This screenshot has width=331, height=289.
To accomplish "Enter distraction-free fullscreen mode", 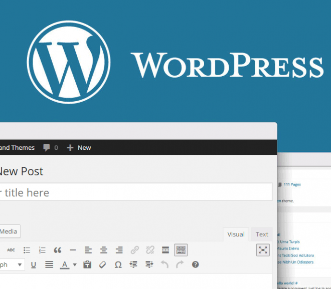I will click(x=263, y=250).
